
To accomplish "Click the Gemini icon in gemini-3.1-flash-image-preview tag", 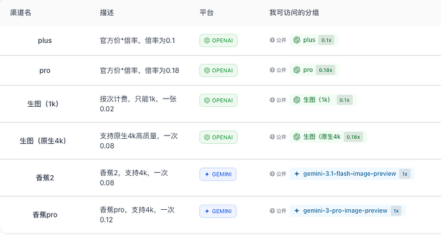I will tap(297, 174).
